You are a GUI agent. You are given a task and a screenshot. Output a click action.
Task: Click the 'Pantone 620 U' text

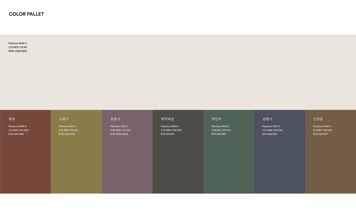point(67,126)
